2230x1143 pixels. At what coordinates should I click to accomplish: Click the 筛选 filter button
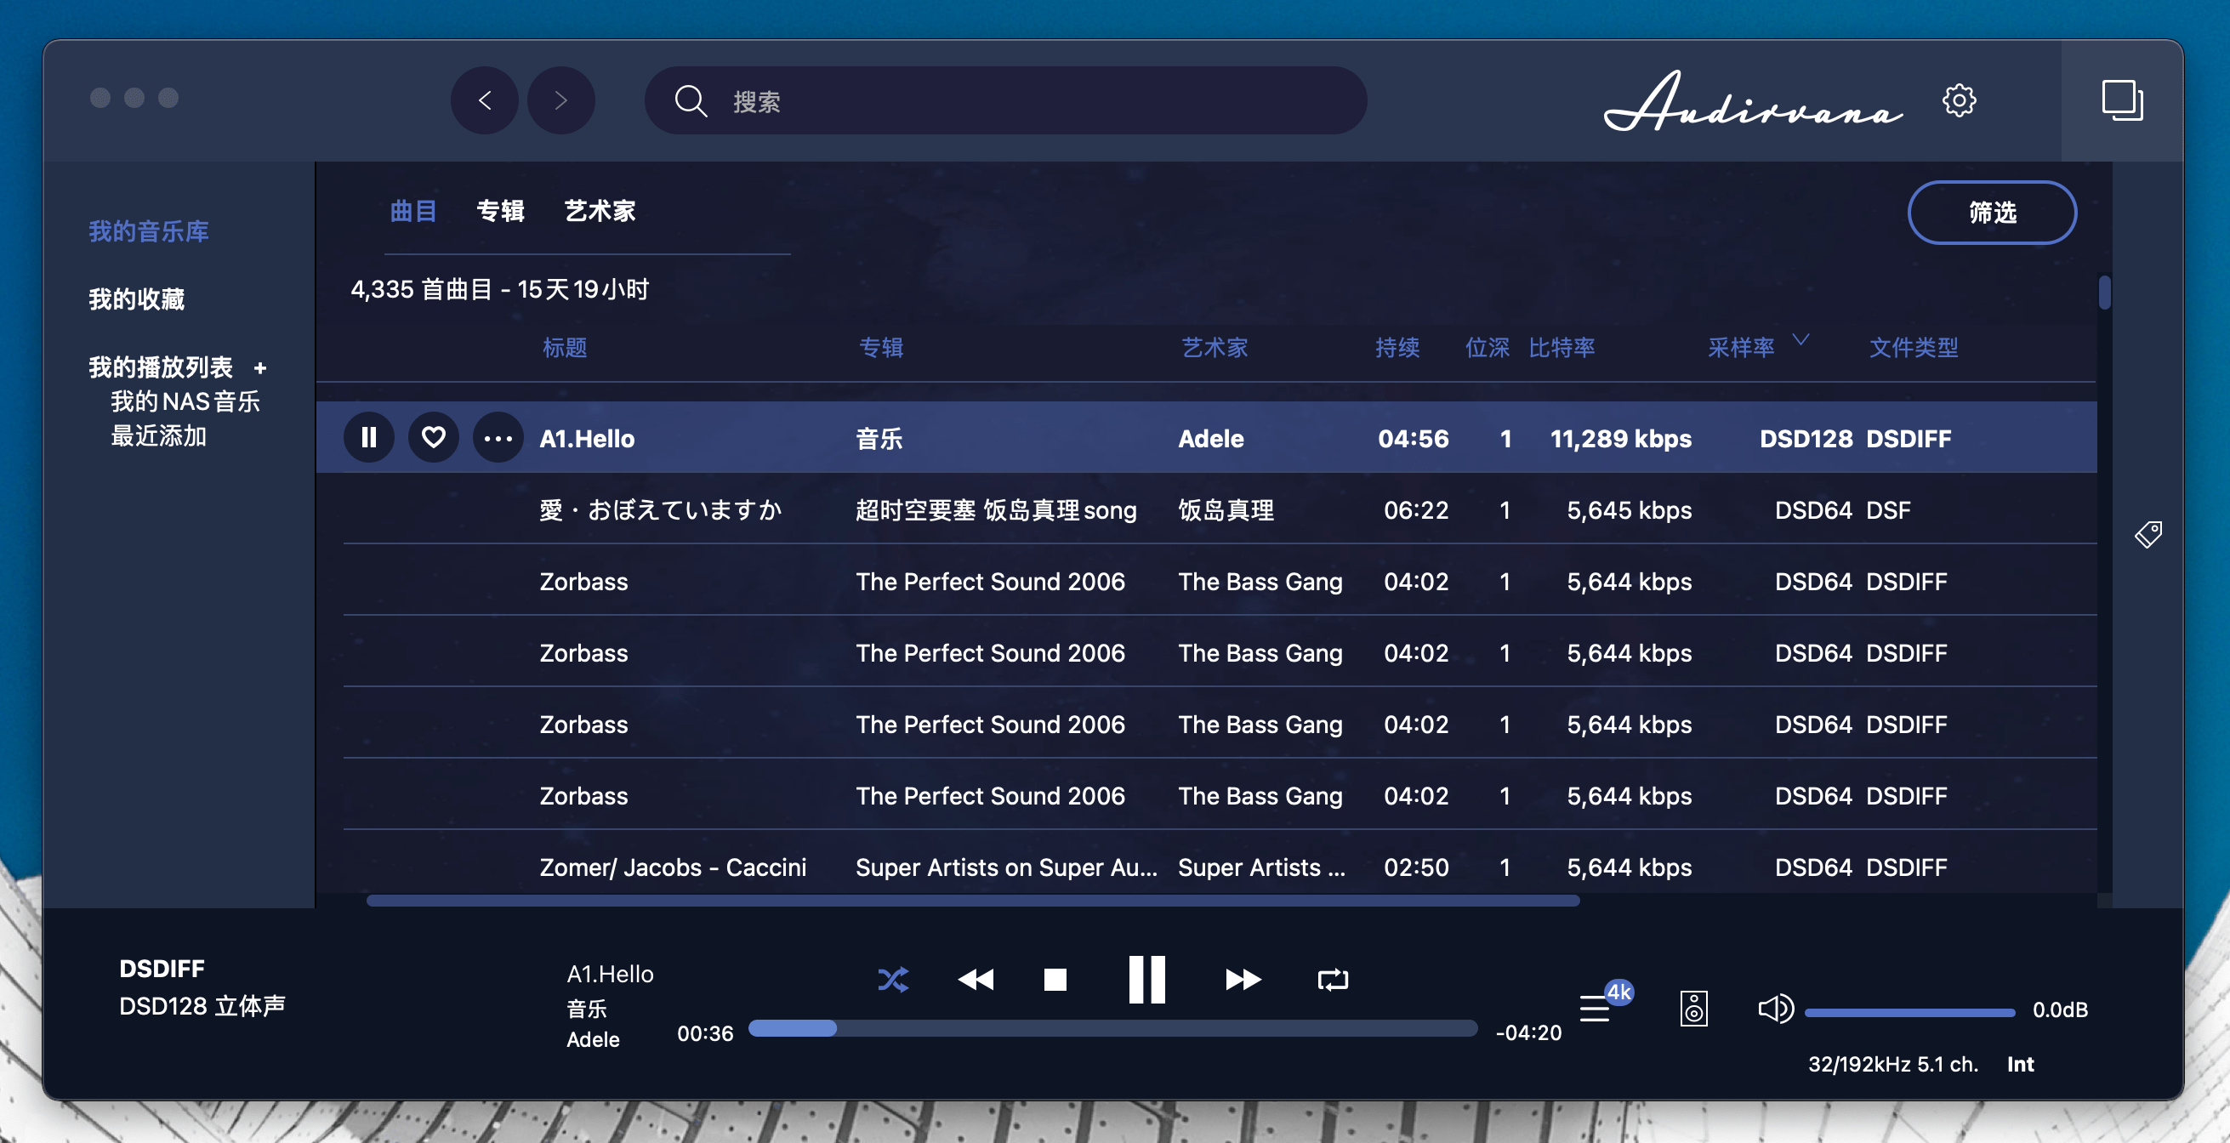(x=1992, y=212)
